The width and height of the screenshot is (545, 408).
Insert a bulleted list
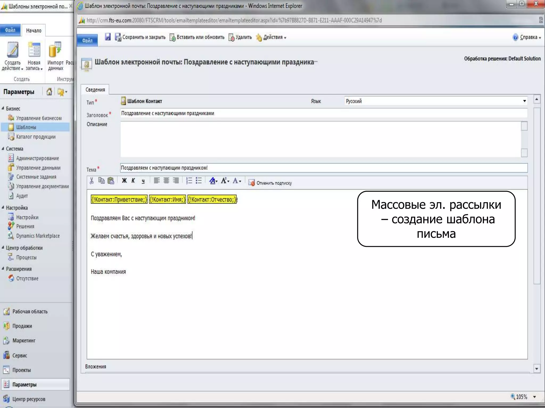coord(199,181)
